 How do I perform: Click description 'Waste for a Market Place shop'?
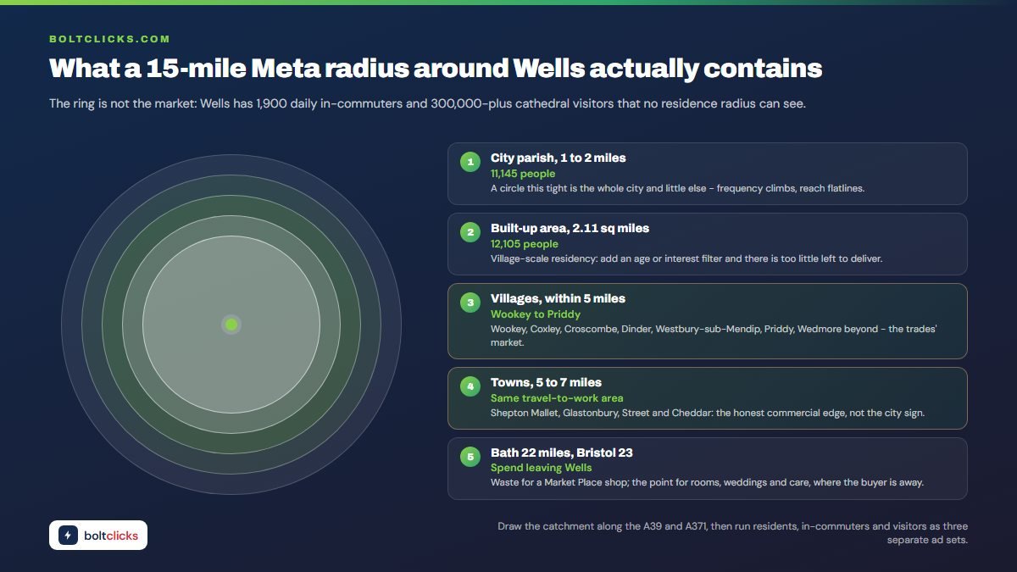point(707,482)
